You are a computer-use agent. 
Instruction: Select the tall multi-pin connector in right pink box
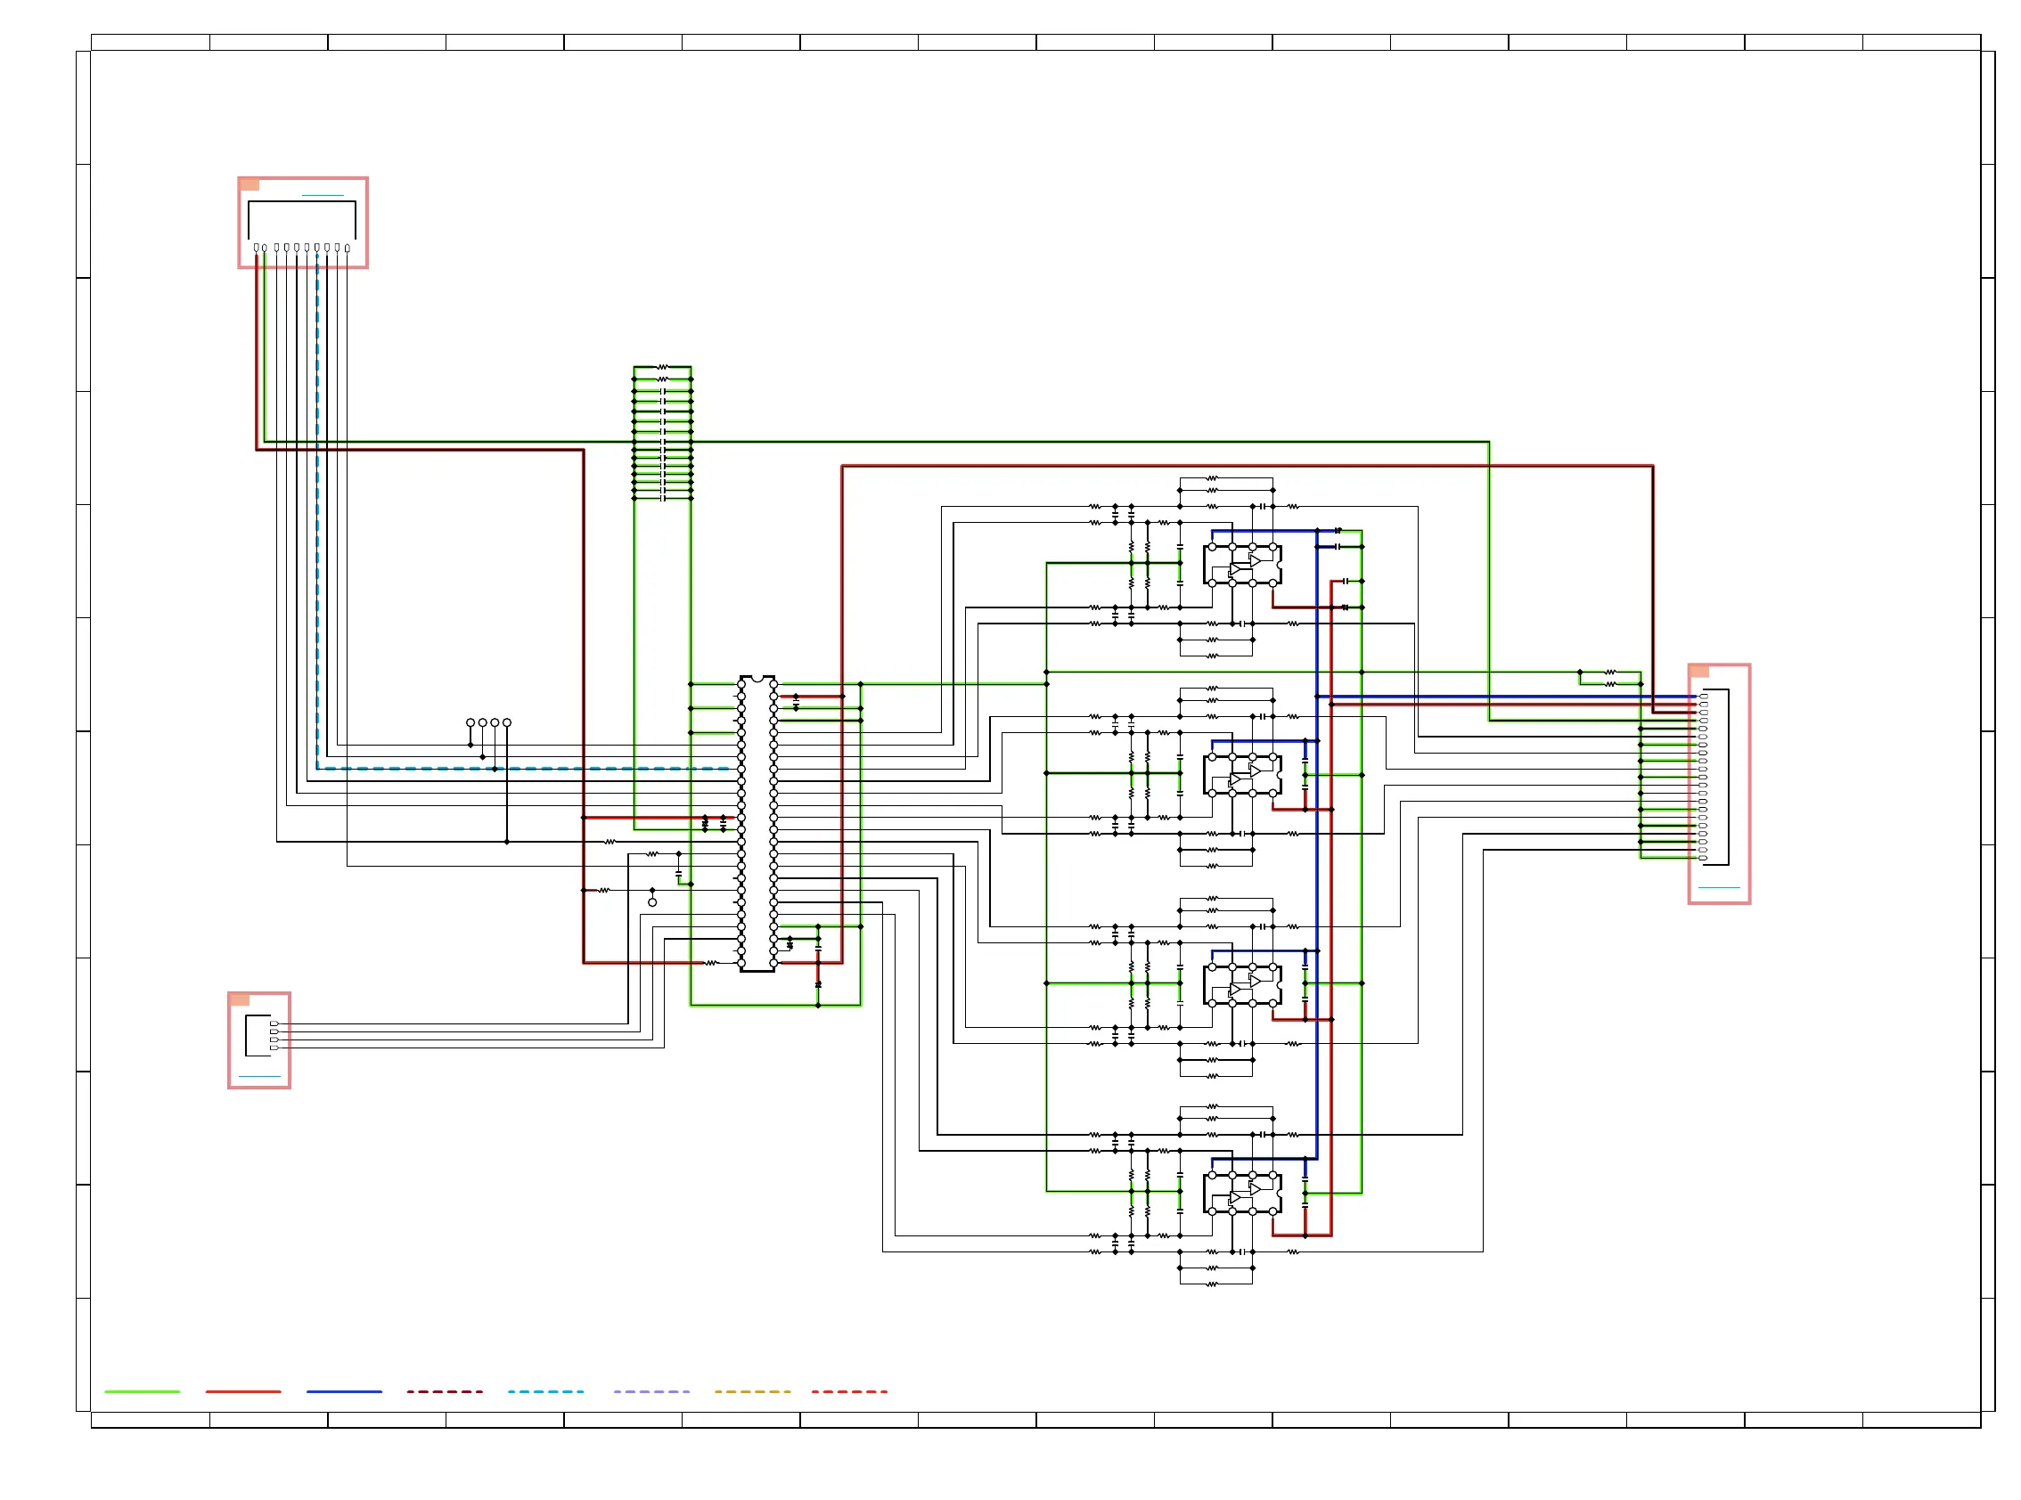(1713, 778)
